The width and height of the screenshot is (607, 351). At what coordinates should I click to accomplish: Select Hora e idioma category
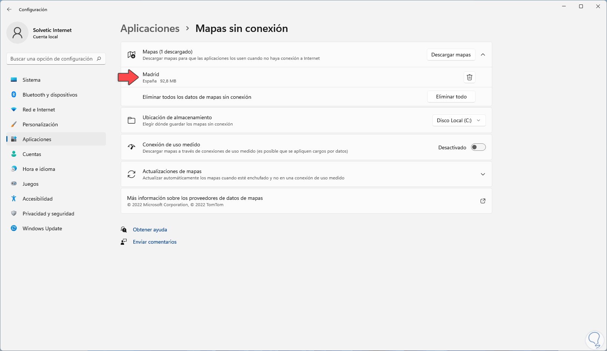point(39,169)
